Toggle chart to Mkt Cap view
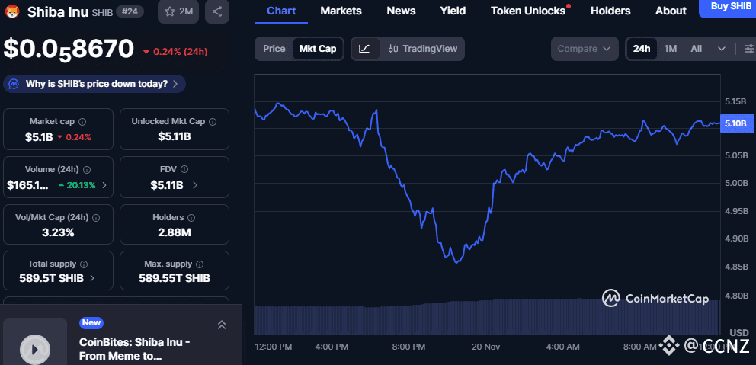Image resolution: width=756 pixels, height=365 pixels. click(x=318, y=49)
